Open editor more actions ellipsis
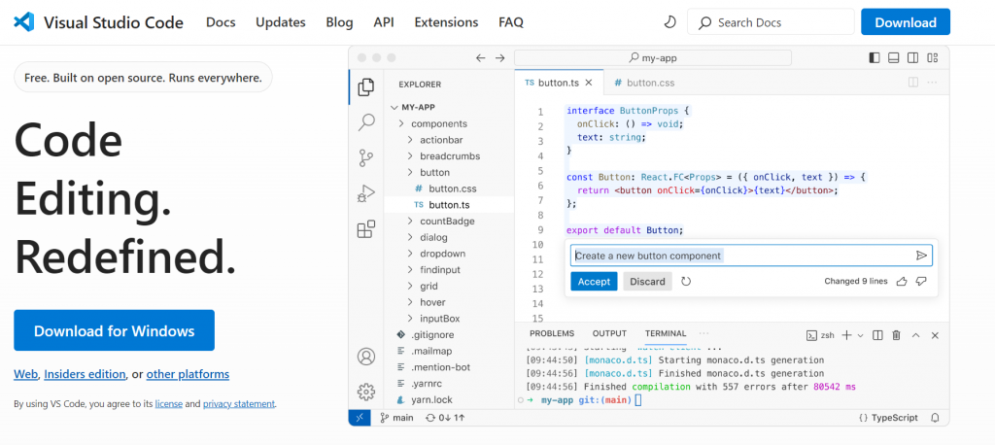 (x=932, y=83)
